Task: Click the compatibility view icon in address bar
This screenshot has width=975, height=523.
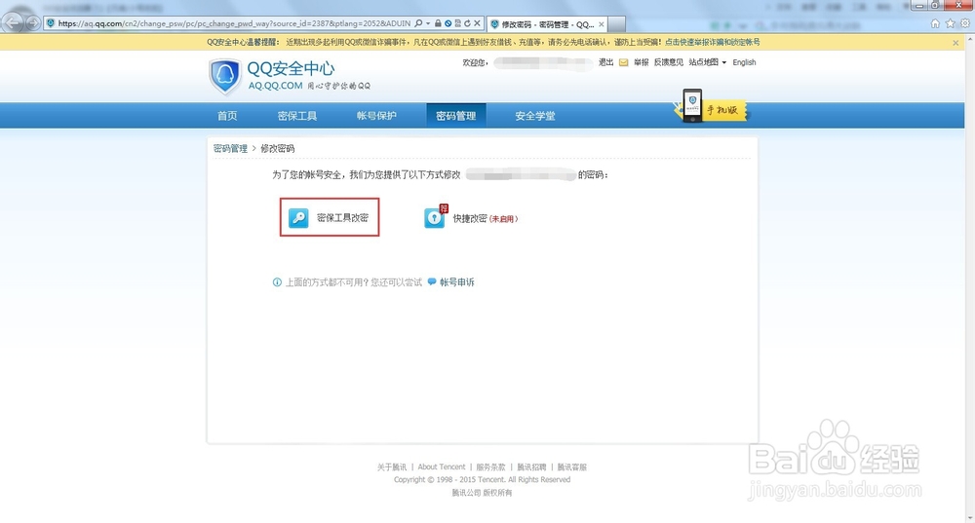Action: coord(457,23)
